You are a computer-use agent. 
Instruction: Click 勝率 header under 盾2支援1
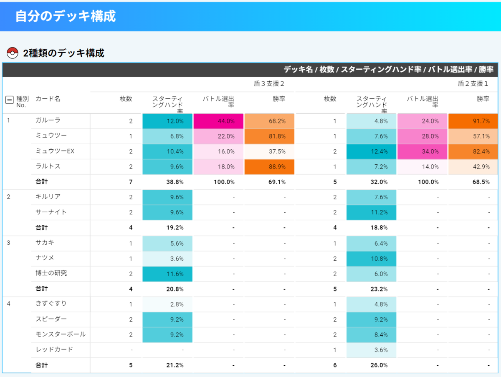[x=483, y=99]
